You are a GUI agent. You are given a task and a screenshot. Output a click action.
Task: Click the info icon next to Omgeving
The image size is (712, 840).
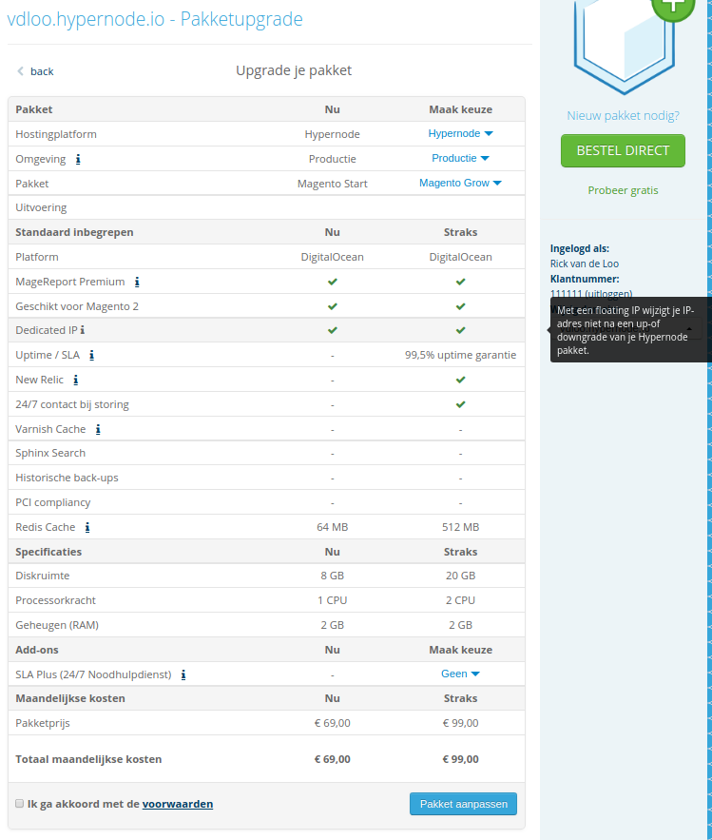tap(78, 159)
